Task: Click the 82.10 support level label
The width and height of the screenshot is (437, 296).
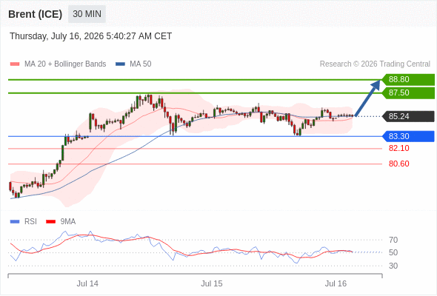Action: [x=398, y=148]
